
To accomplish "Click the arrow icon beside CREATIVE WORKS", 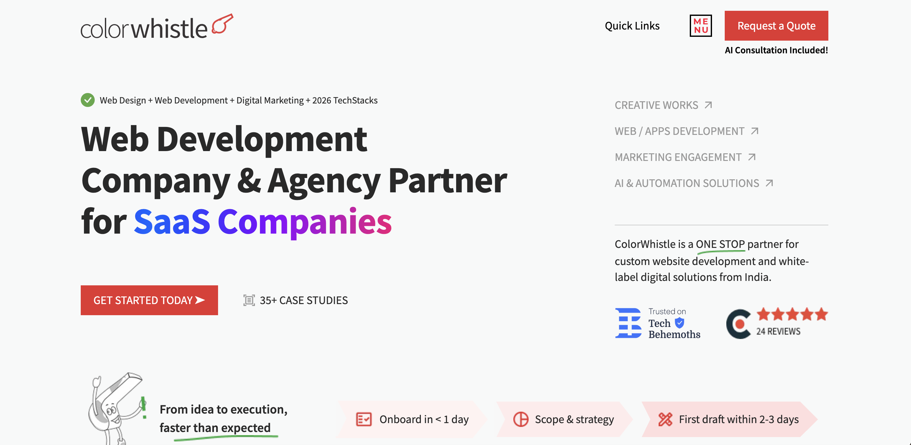I will [708, 105].
